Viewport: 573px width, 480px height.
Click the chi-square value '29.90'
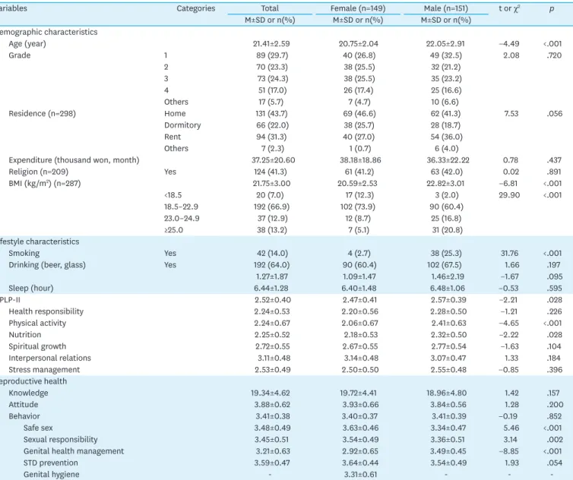pyautogui.click(x=509, y=195)
